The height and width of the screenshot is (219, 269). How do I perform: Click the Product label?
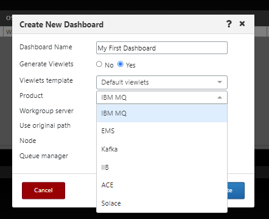tap(31, 96)
